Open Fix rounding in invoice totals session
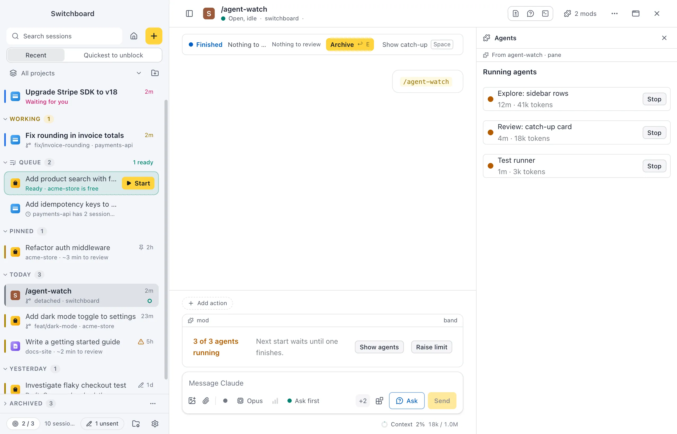677x434 pixels. click(x=81, y=140)
